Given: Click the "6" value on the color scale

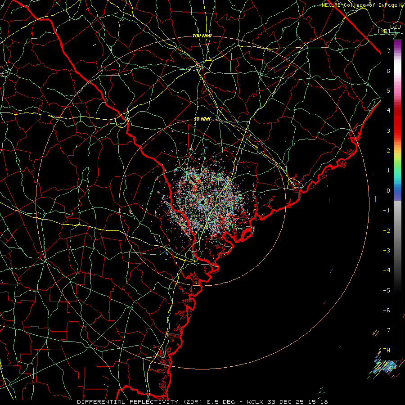Looking at the screenshot, I should pyautogui.click(x=388, y=71).
